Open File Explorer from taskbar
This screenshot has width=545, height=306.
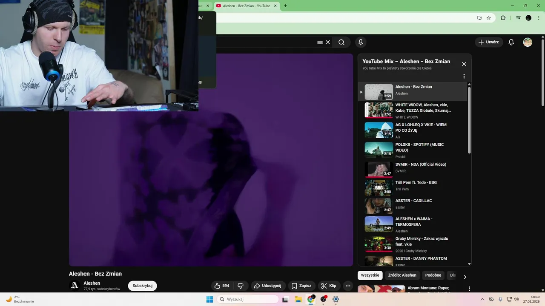(x=298, y=299)
